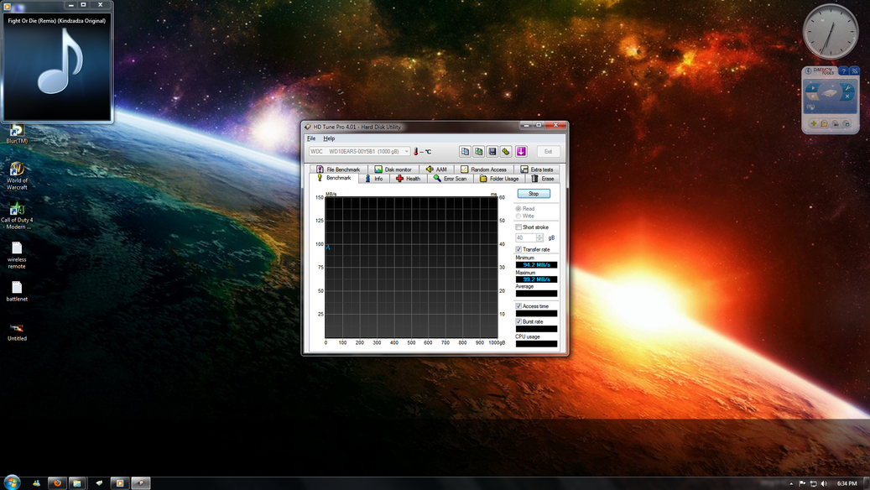Switch to the Health tab
The image size is (870, 490).
tap(409, 179)
